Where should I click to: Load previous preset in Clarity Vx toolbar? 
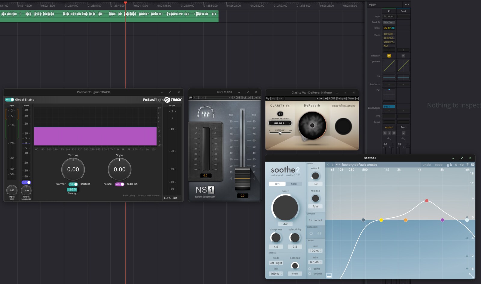322,98
